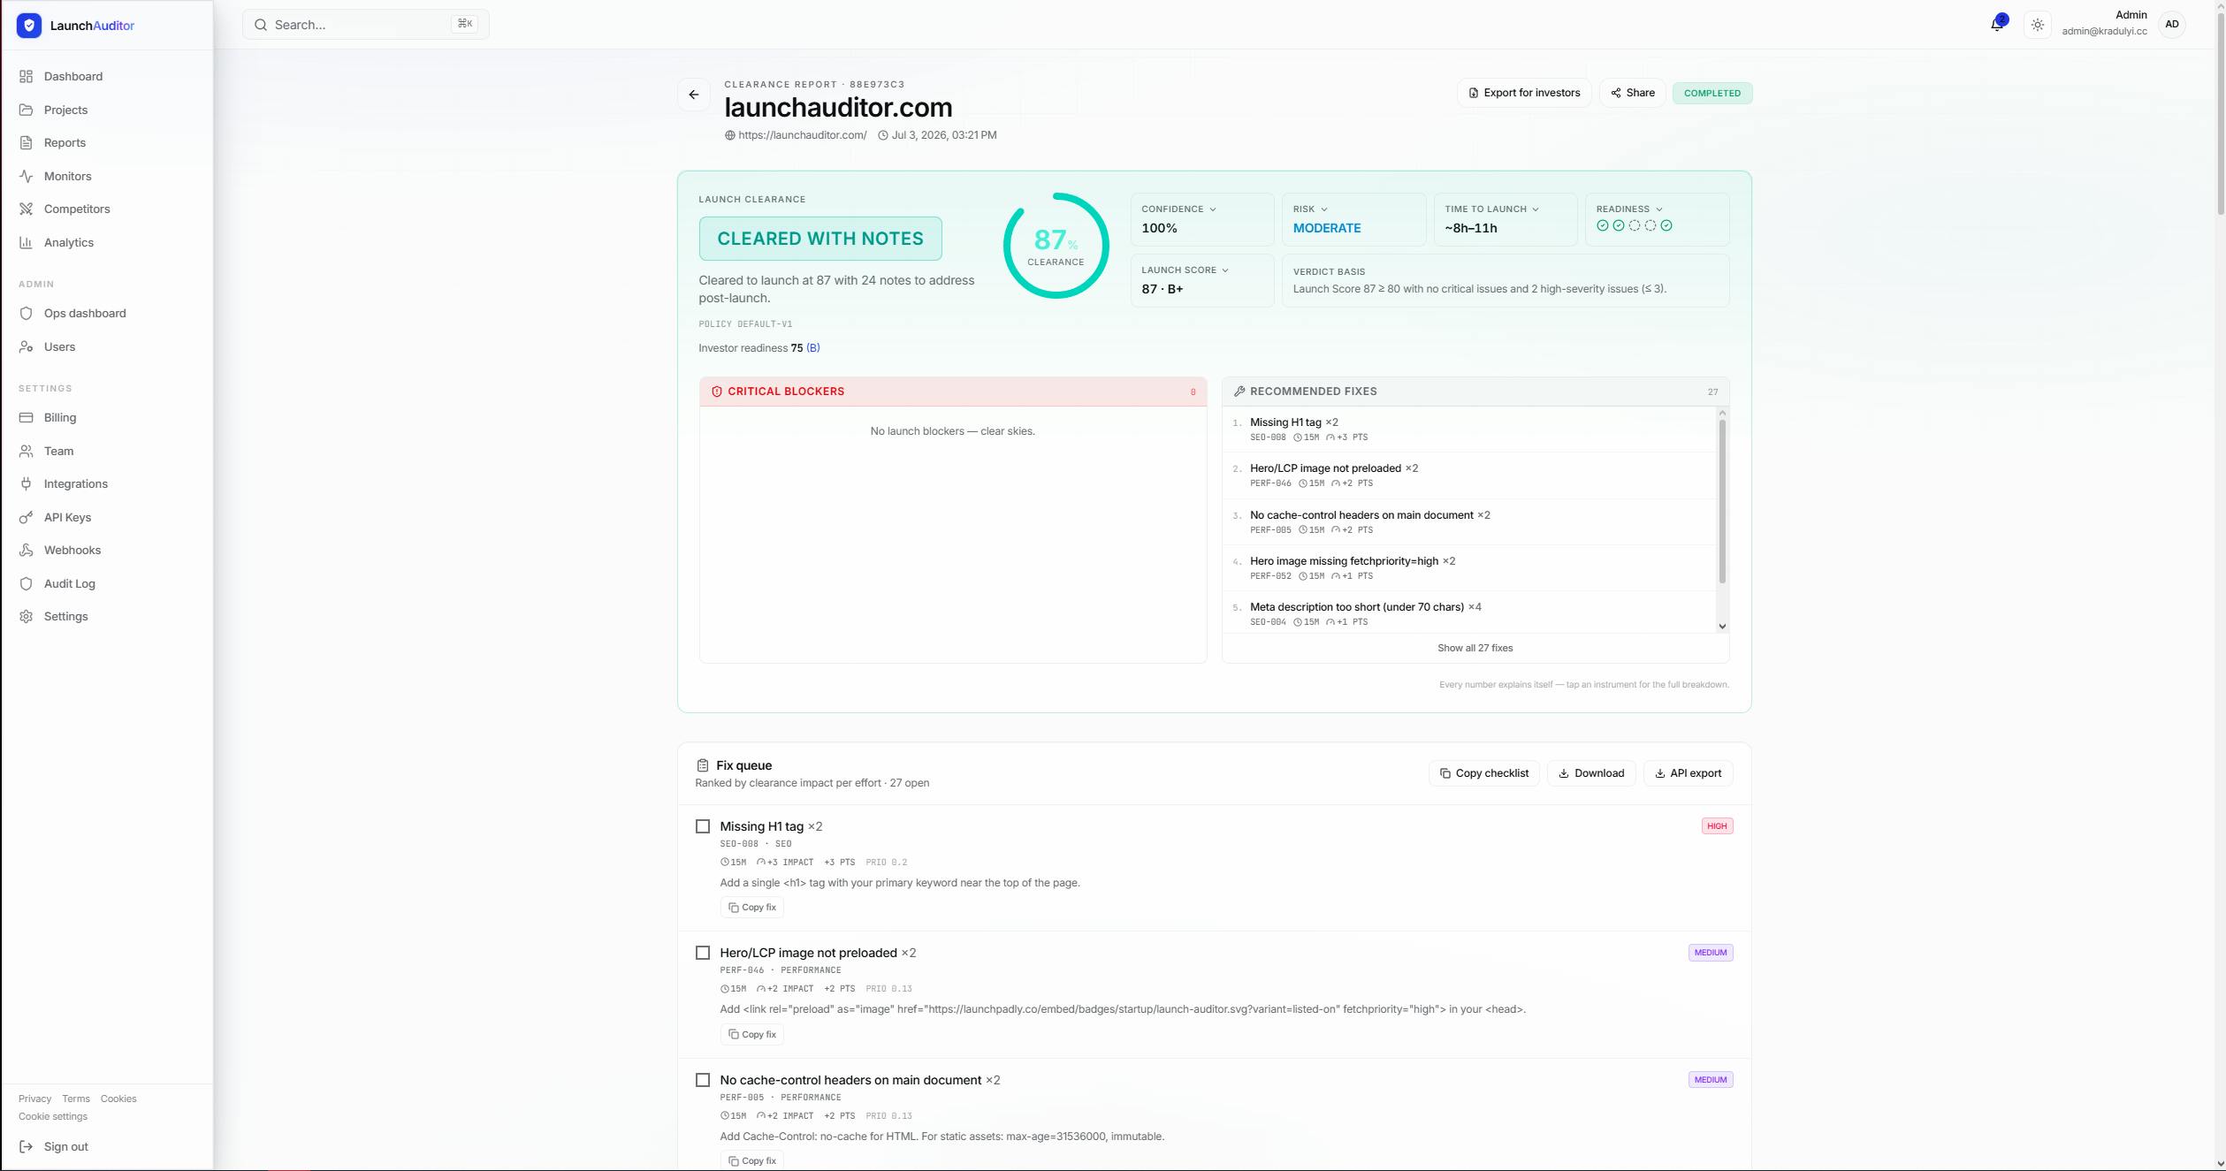Click the Ops dashboard shield icon
Image resolution: width=2226 pixels, height=1171 pixels.
click(x=27, y=314)
